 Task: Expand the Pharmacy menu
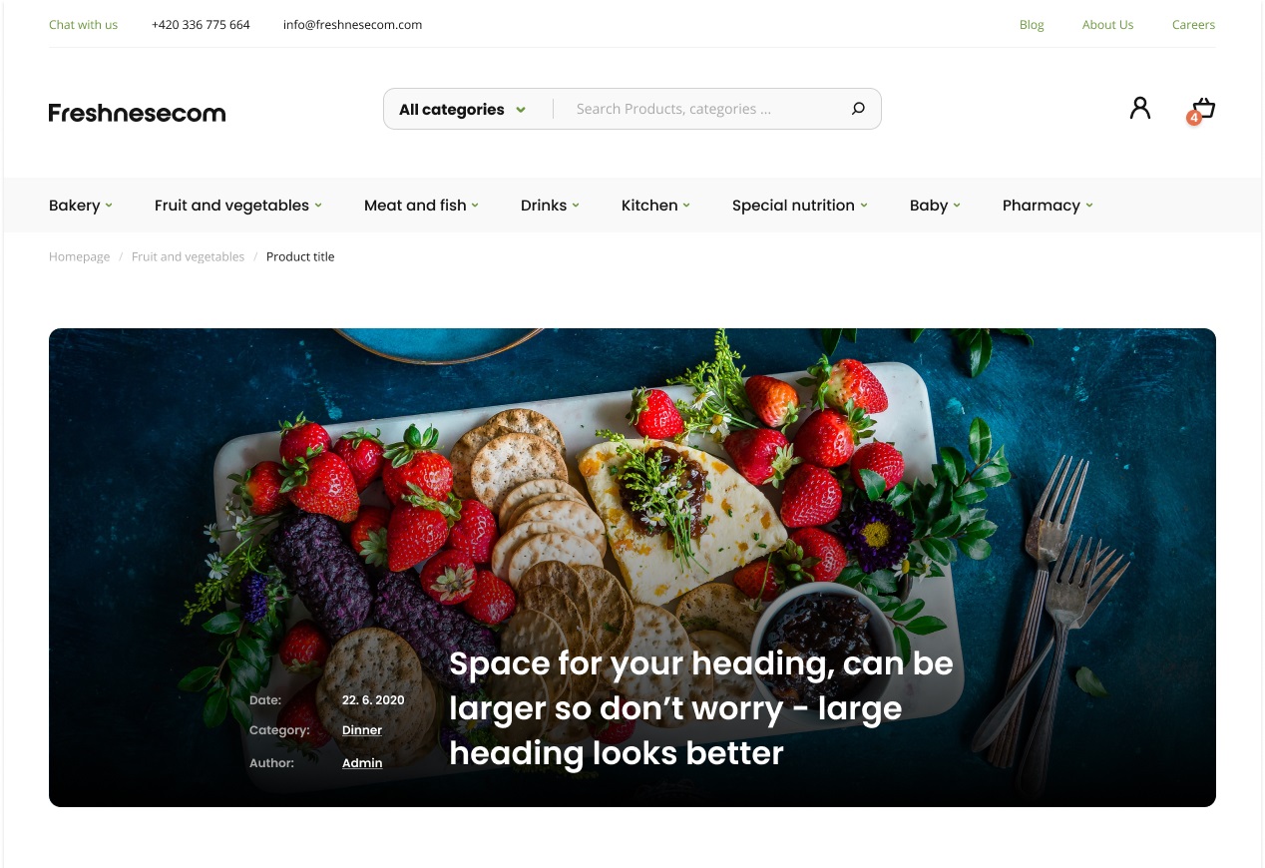point(1048,206)
